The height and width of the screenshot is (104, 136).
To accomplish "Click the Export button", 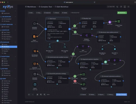I will click(101, 94).
